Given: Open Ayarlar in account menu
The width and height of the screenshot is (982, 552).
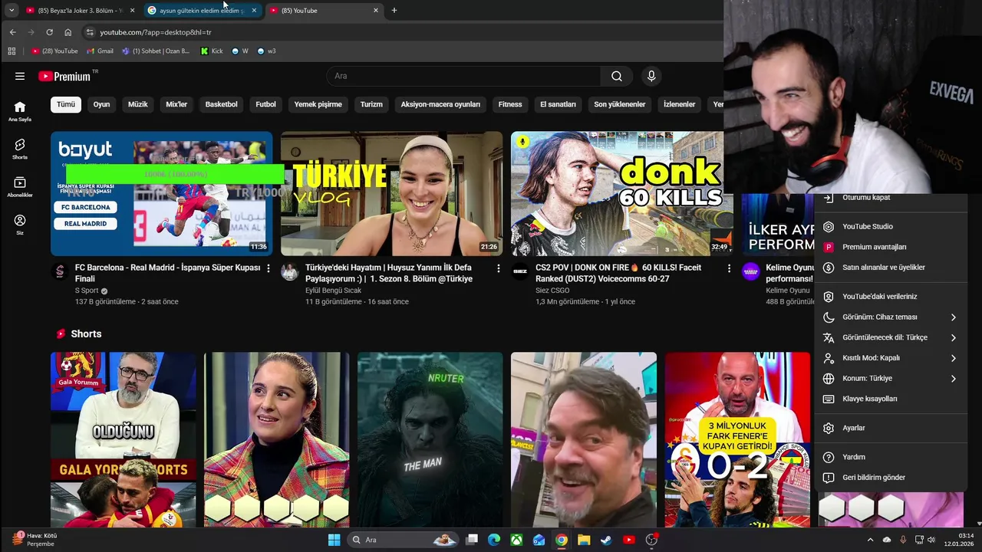Looking at the screenshot, I should (891, 428).
